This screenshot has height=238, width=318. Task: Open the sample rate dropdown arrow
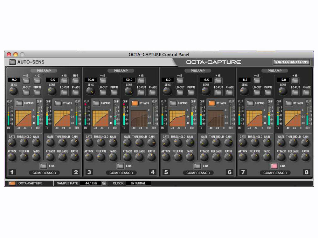(x=104, y=183)
